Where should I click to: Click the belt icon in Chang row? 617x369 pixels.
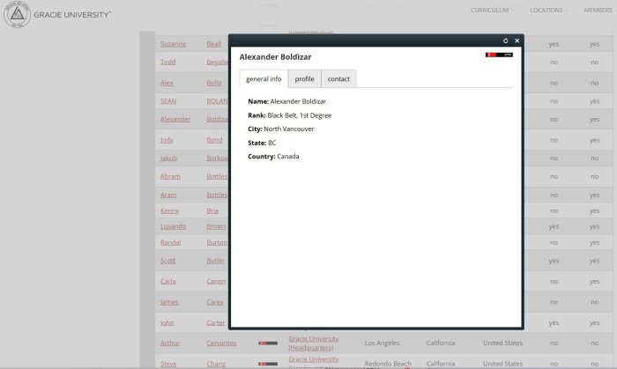point(268,364)
